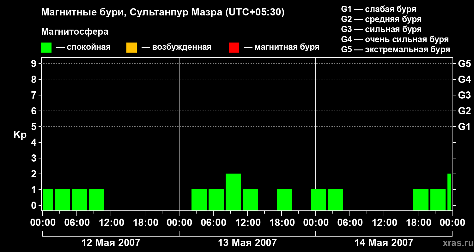Click the narrow Kp 2 bar ending 14 Мая

click(449, 192)
